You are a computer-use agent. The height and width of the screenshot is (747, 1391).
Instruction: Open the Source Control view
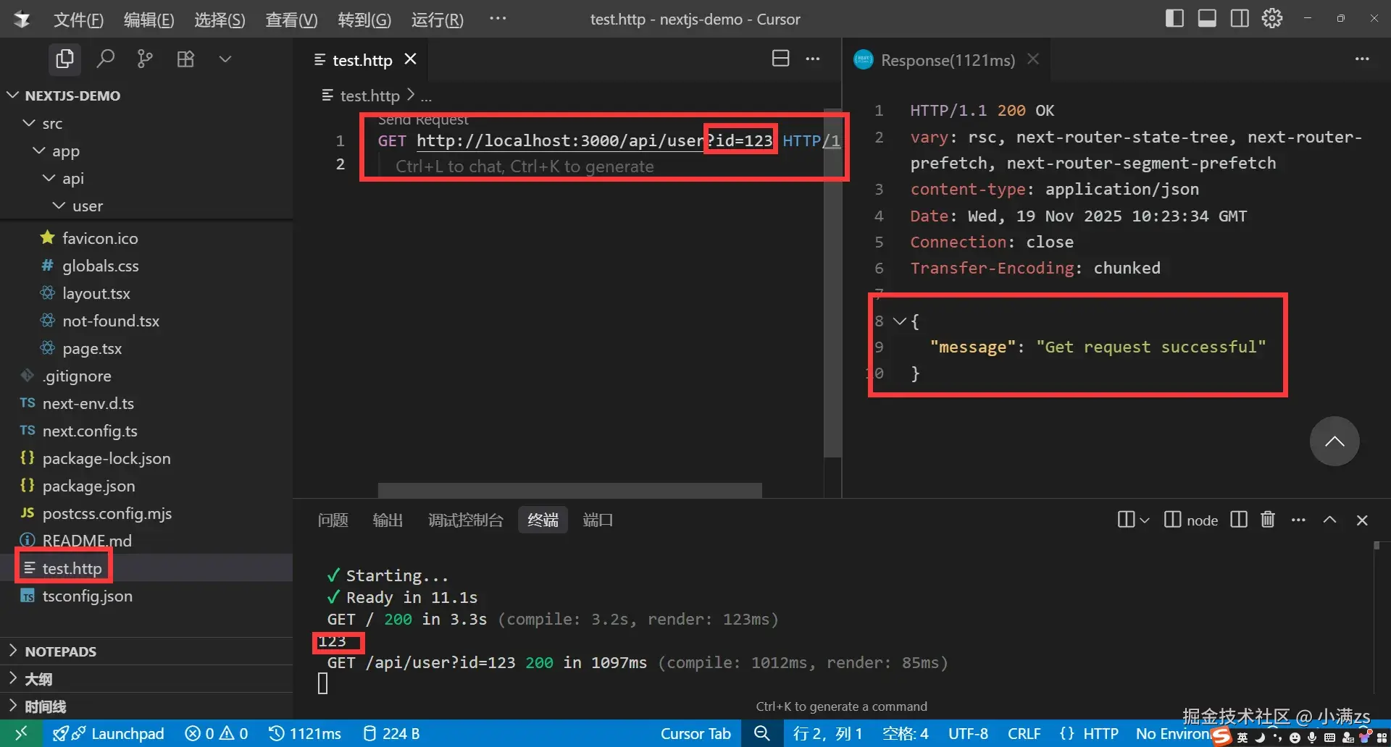point(145,59)
